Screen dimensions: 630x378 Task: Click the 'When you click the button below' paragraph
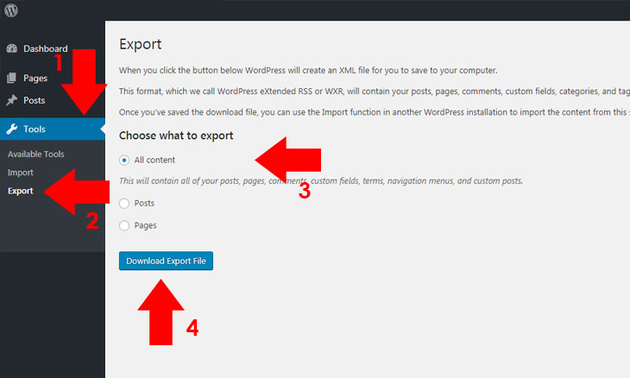click(x=308, y=70)
